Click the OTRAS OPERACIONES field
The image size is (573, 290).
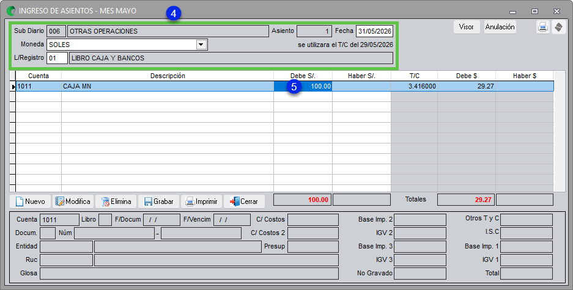pyautogui.click(x=168, y=31)
